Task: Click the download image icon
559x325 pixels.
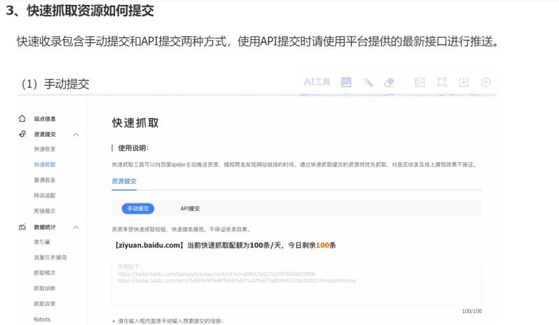Action: pyautogui.click(x=463, y=82)
